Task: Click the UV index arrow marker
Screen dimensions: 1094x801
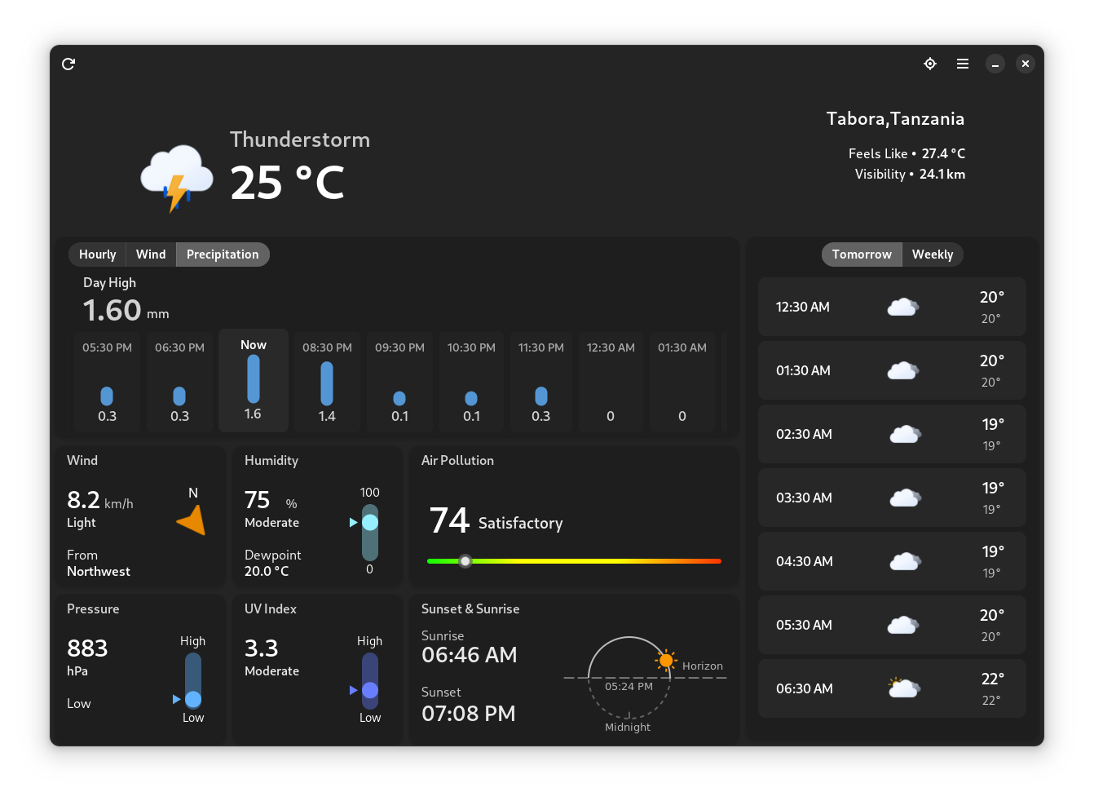Action: coord(354,690)
